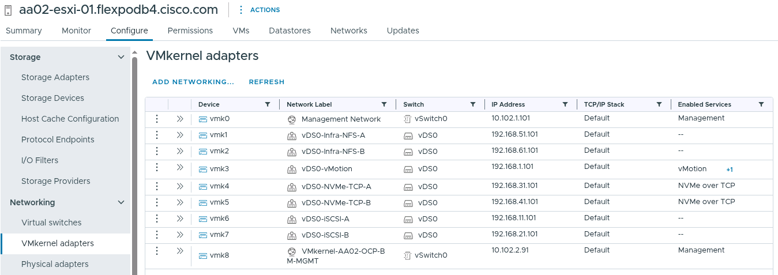Screen dimensions: 778x275
Task: Select the IP address 10.102.1.101 cell
Action: coord(510,118)
